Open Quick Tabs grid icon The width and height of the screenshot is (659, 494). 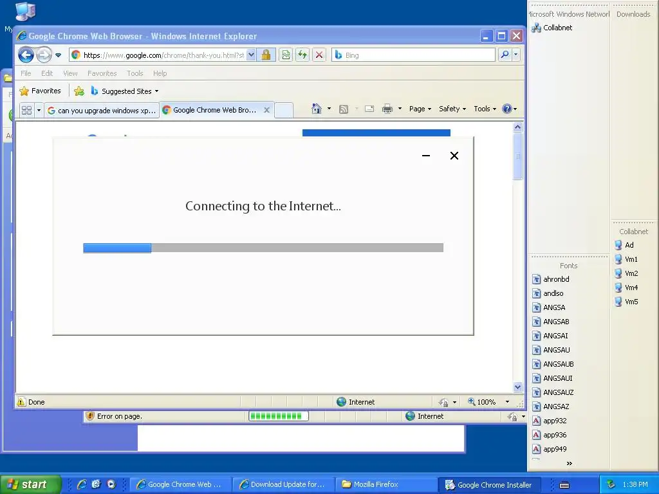tap(26, 110)
